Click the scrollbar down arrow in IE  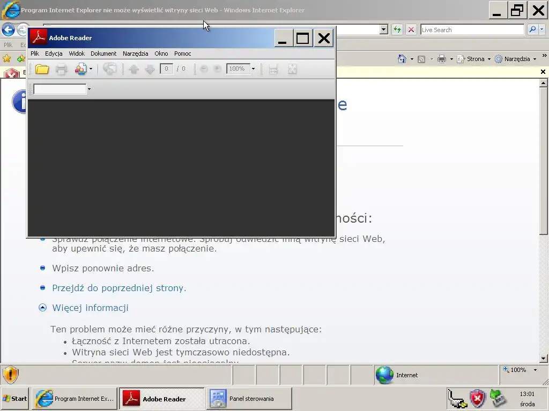(x=544, y=358)
